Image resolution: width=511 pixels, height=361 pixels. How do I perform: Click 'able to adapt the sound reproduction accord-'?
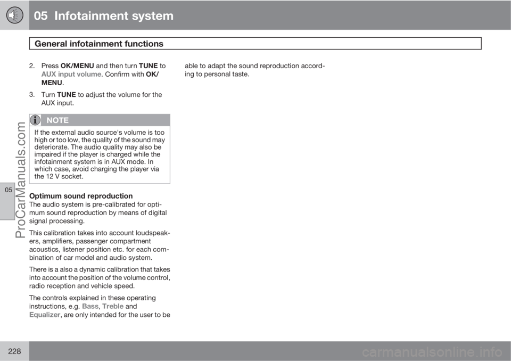255,66
